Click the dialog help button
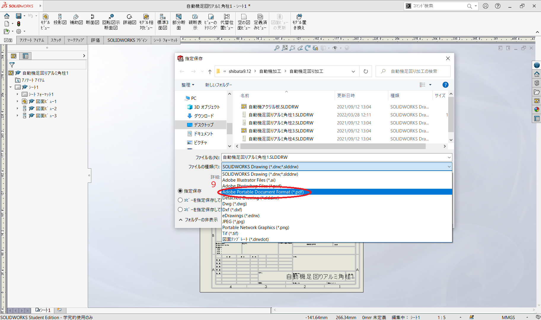The image size is (541, 320). [445, 85]
